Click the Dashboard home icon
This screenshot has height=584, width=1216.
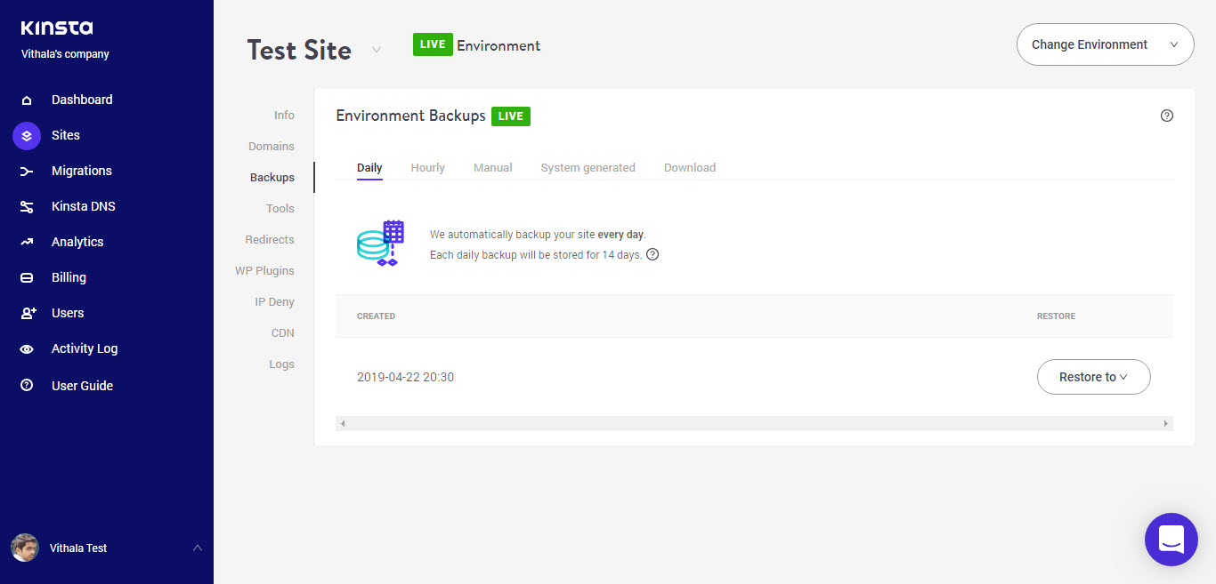pos(27,100)
